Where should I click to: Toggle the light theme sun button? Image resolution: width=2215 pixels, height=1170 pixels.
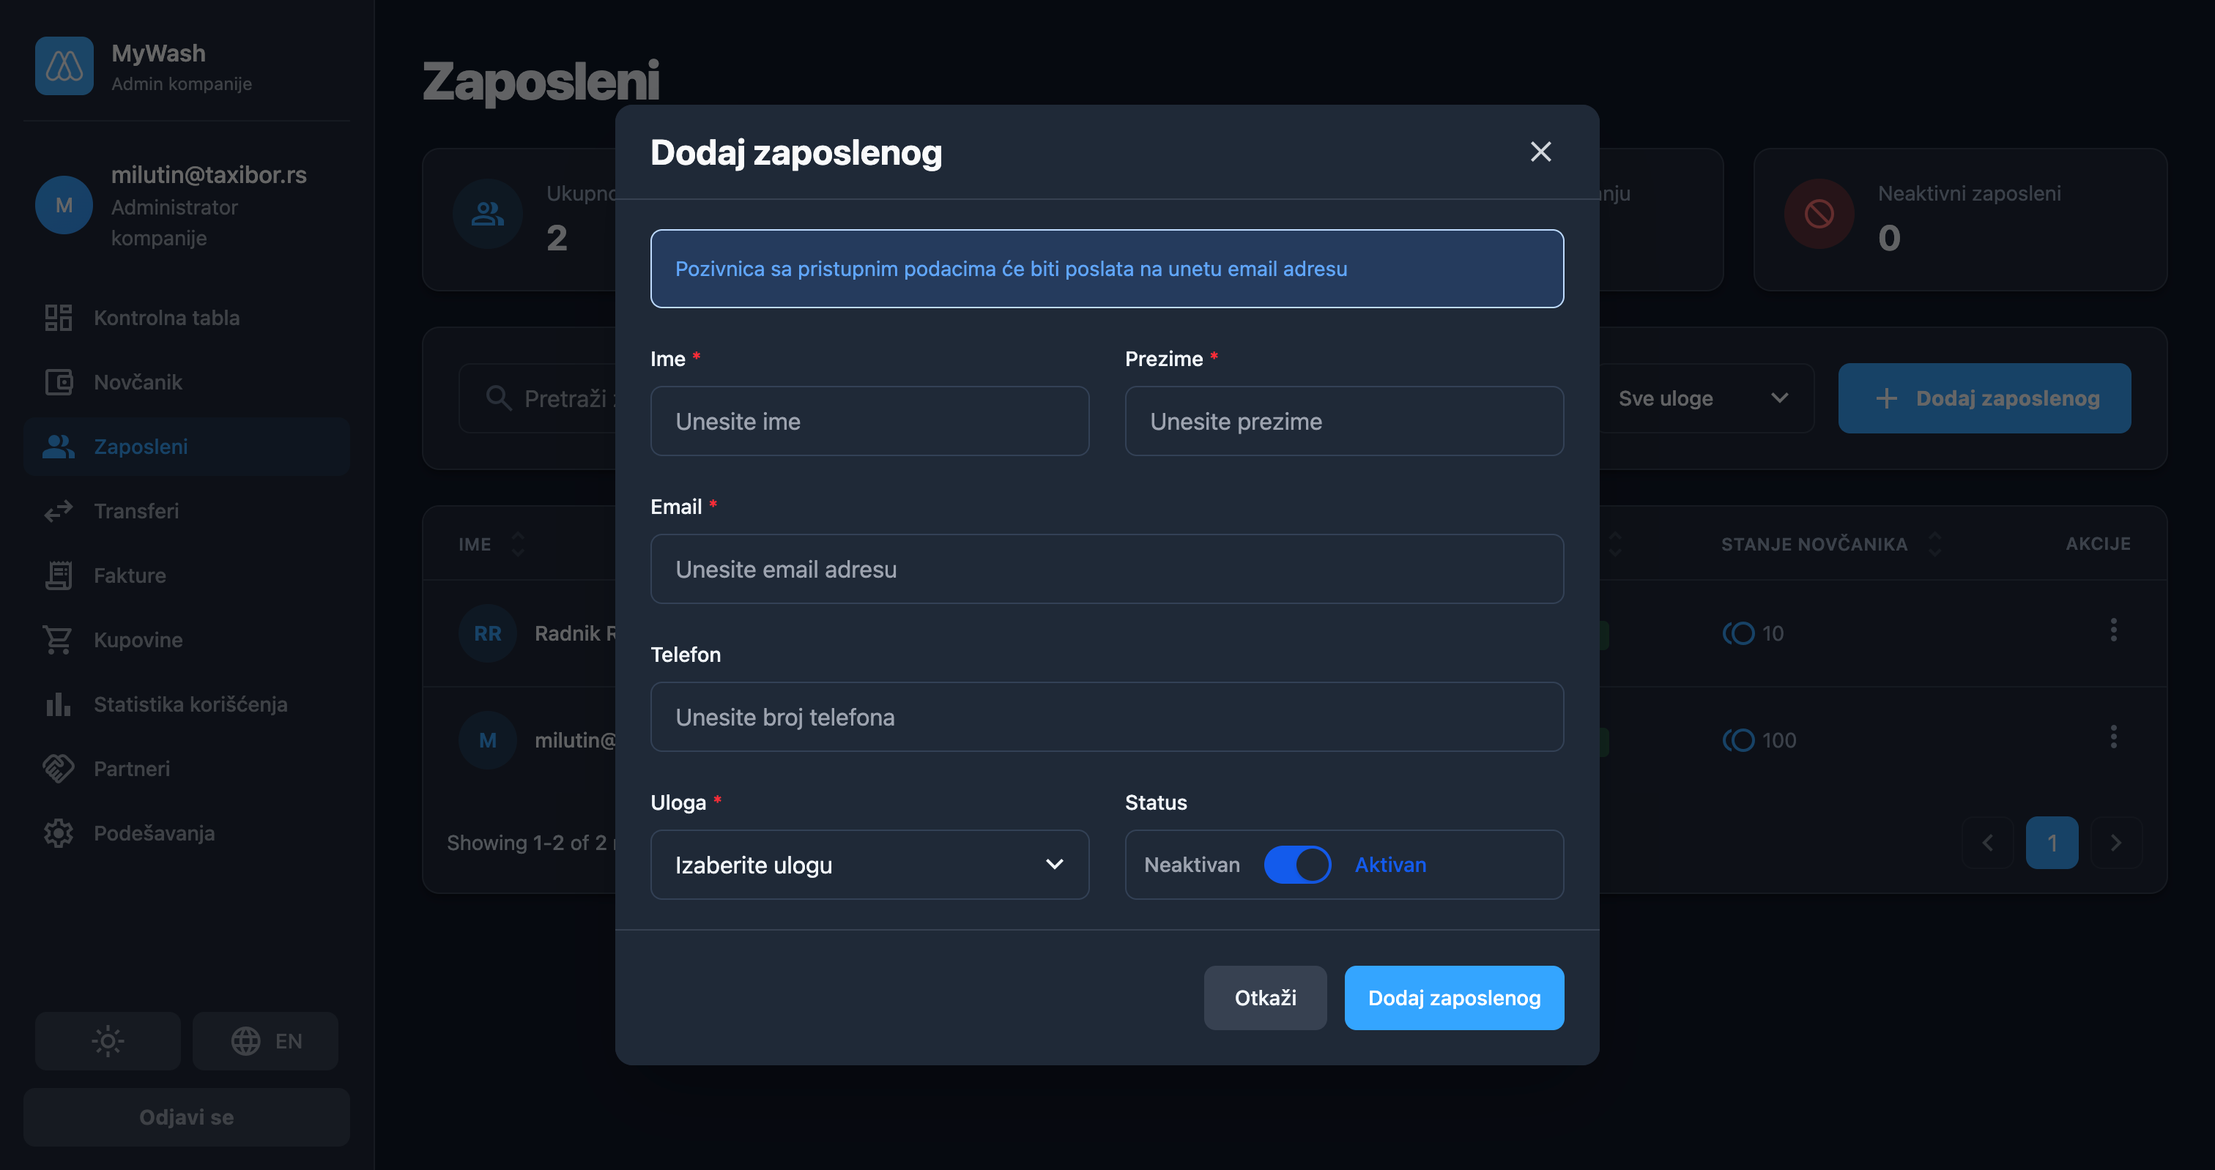coord(108,1041)
